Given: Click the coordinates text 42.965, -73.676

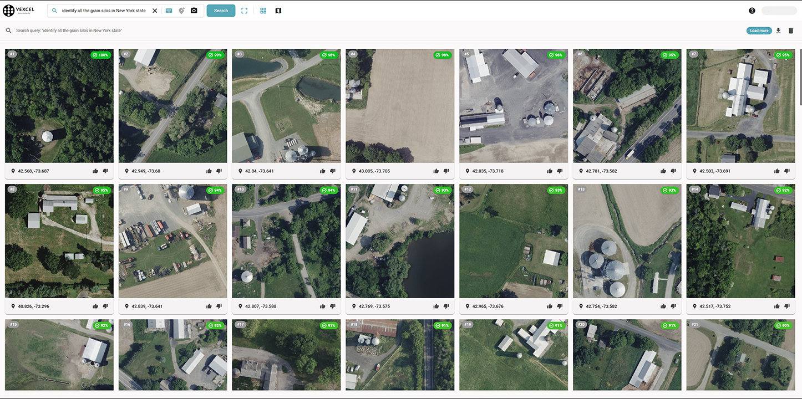Looking at the screenshot, I should tap(488, 306).
